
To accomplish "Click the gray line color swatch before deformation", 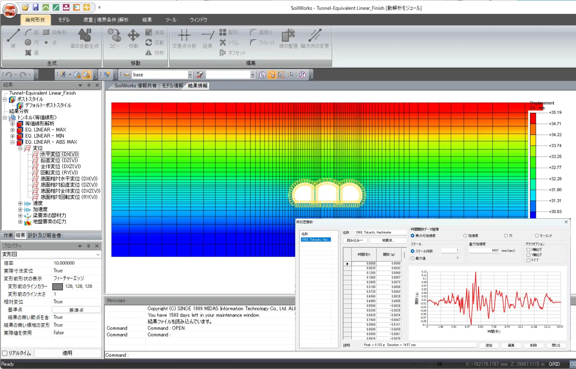I will pyautogui.click(x=57, y=287).
